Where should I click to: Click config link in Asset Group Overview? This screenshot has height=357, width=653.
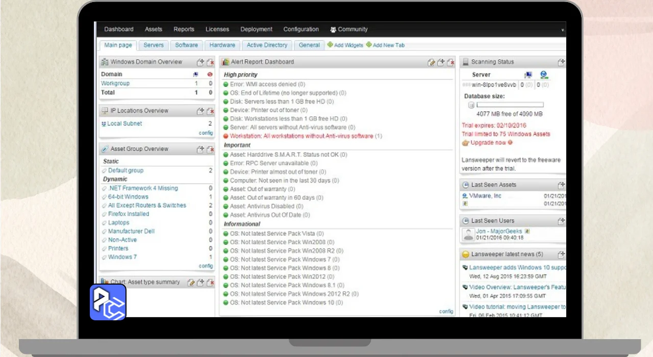[206, 266]
